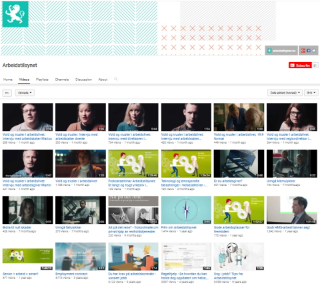Open thumbnail of interview with arbeidstaker Anette
This screenshot has width=320, height=284.
click(81, 117)
